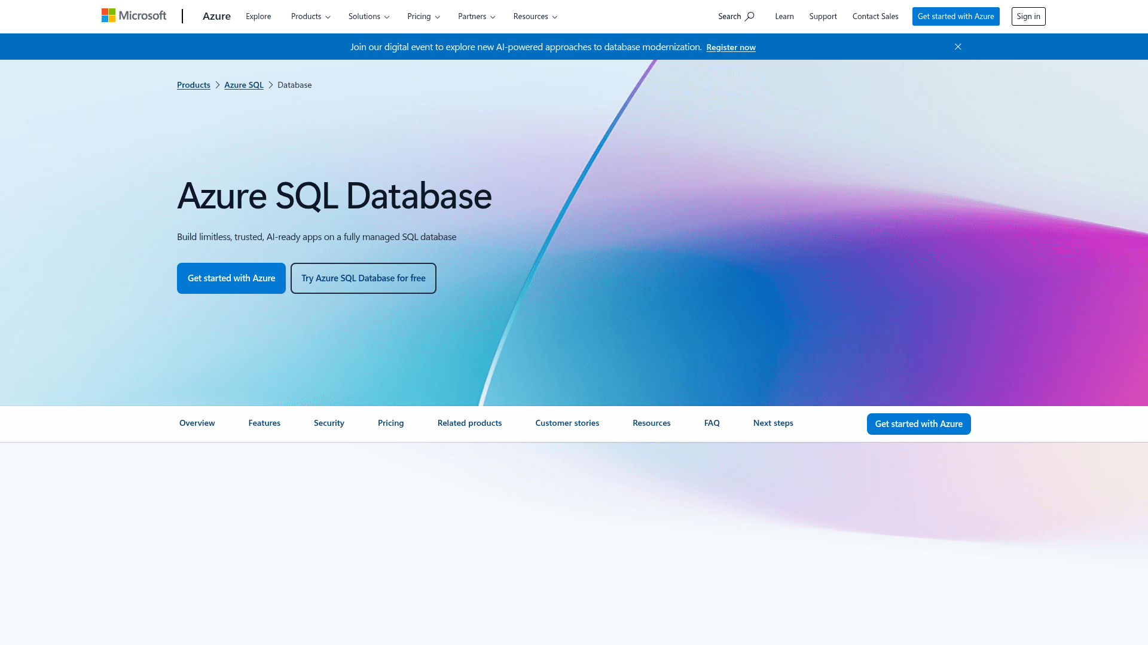Image resolution: width=1148 pixels, height=645 pixels.
Task: Click the search magnifier icon
Action: coord(749,16)
